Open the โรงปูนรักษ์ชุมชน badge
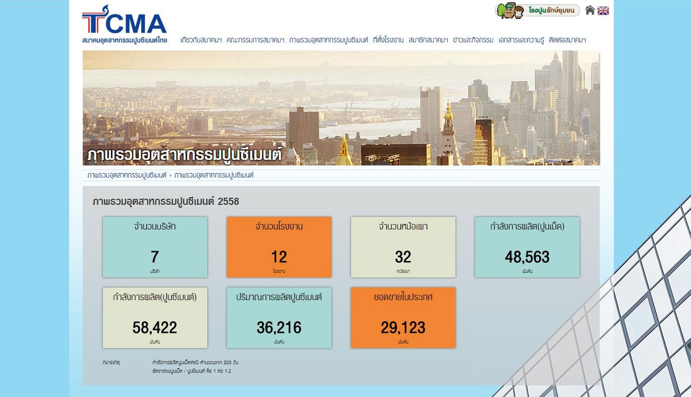This screenshot has height=397, width=691. pyautogui.click(x=538, y=10)
